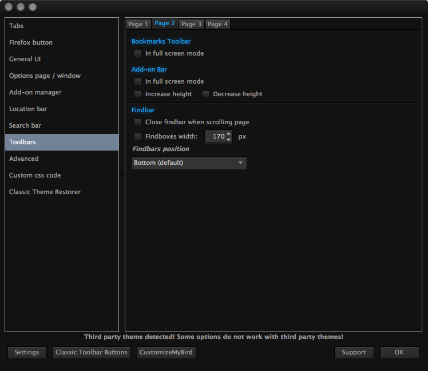
Task: Click the Findbar section heading
Action: 143,110
